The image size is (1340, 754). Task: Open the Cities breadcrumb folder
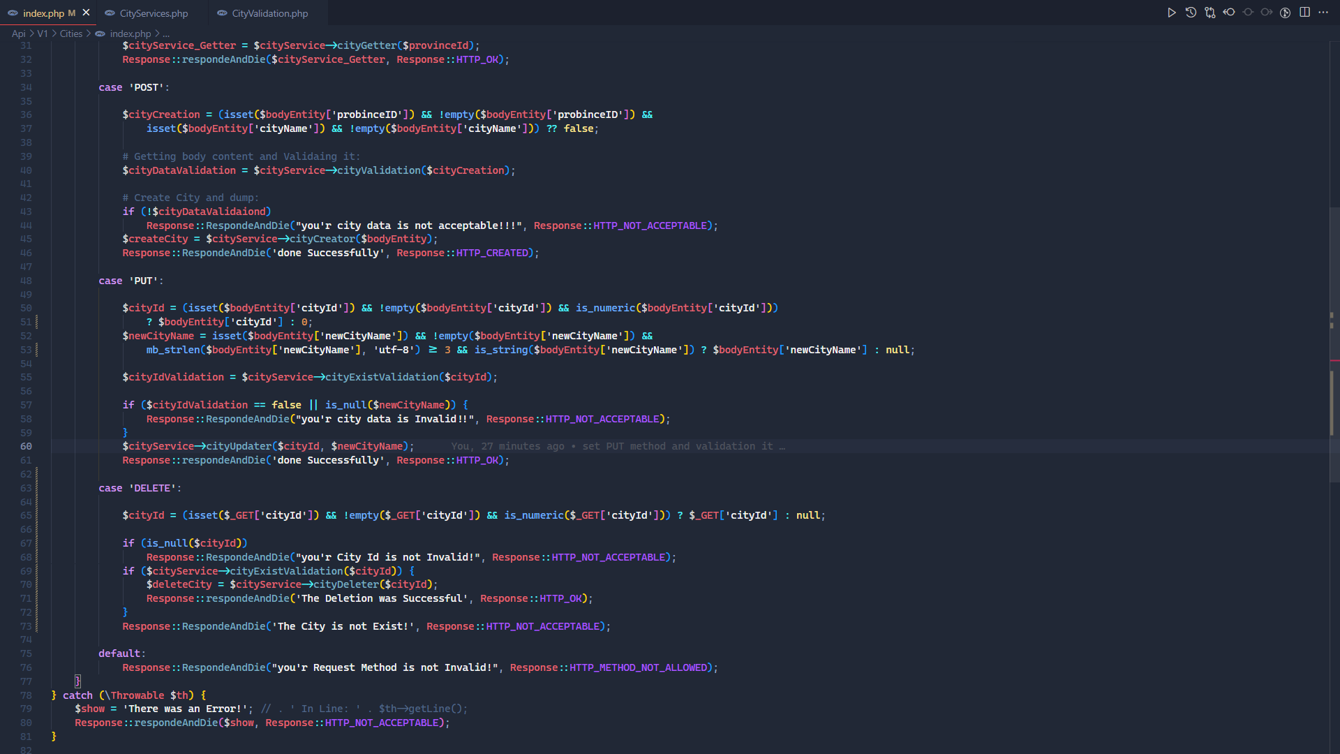[71, 34]
